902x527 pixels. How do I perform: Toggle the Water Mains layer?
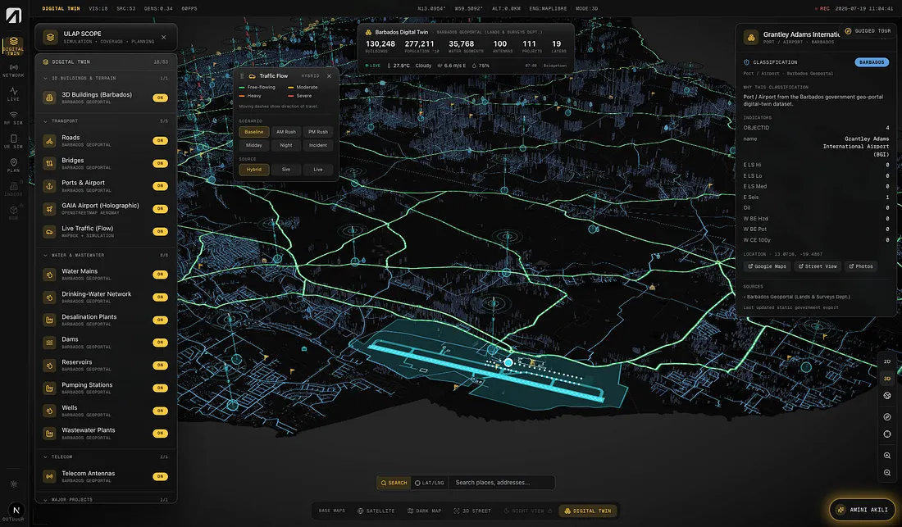(160, 274)
